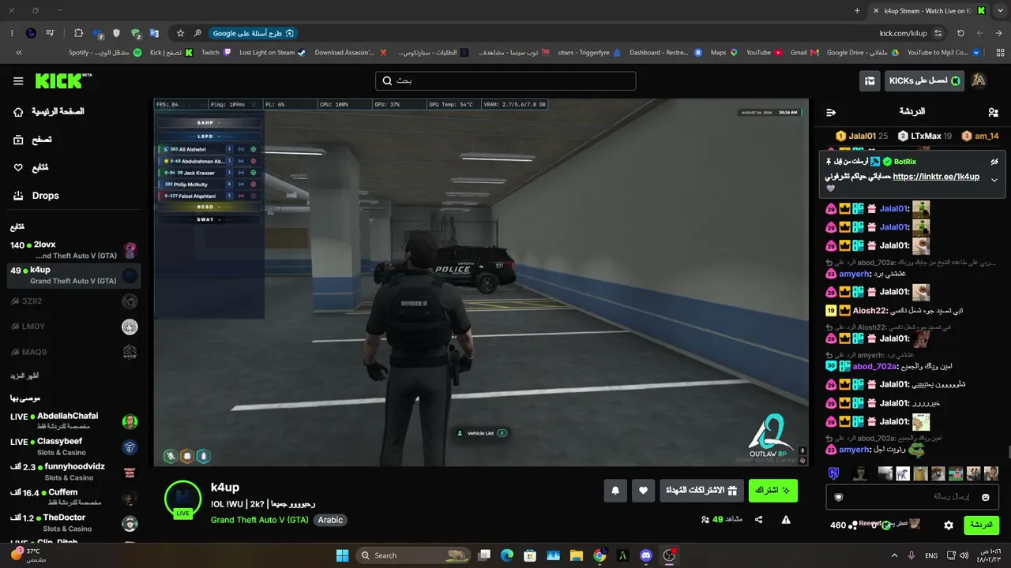Open the funnyhoodvidz recommended channel
1011x568 pixels.
[74, 472]
